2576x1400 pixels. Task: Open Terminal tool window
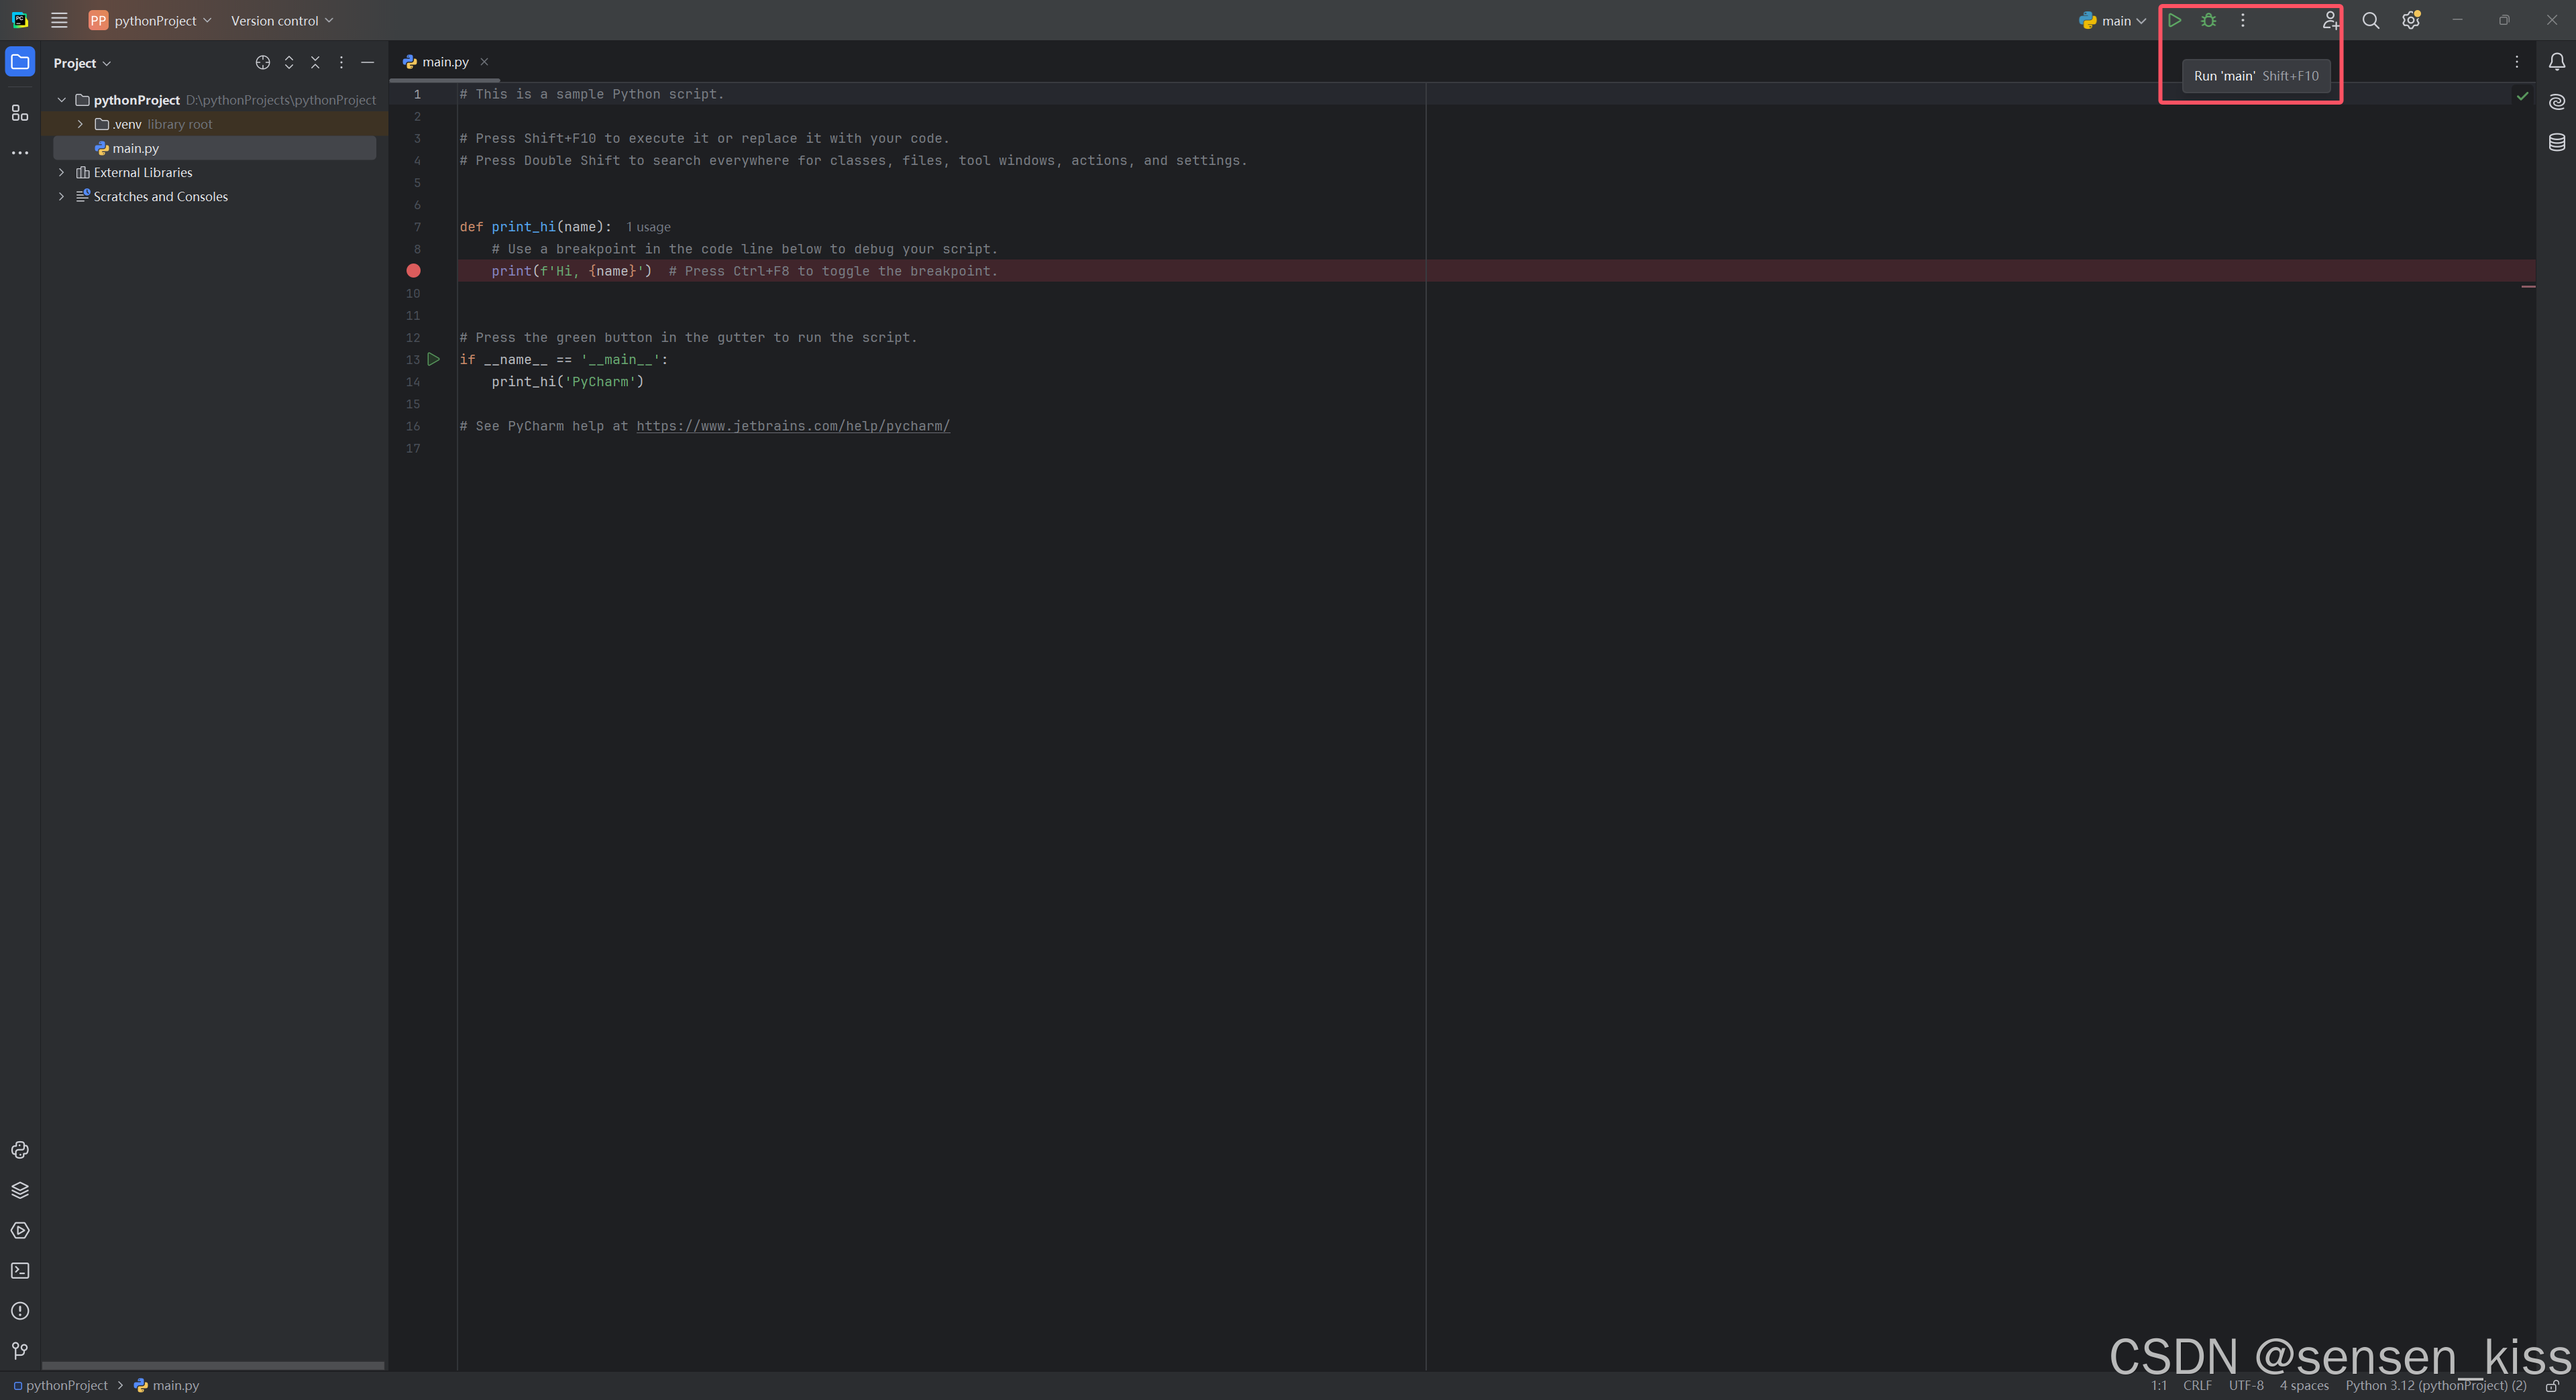click(20, 1270)
